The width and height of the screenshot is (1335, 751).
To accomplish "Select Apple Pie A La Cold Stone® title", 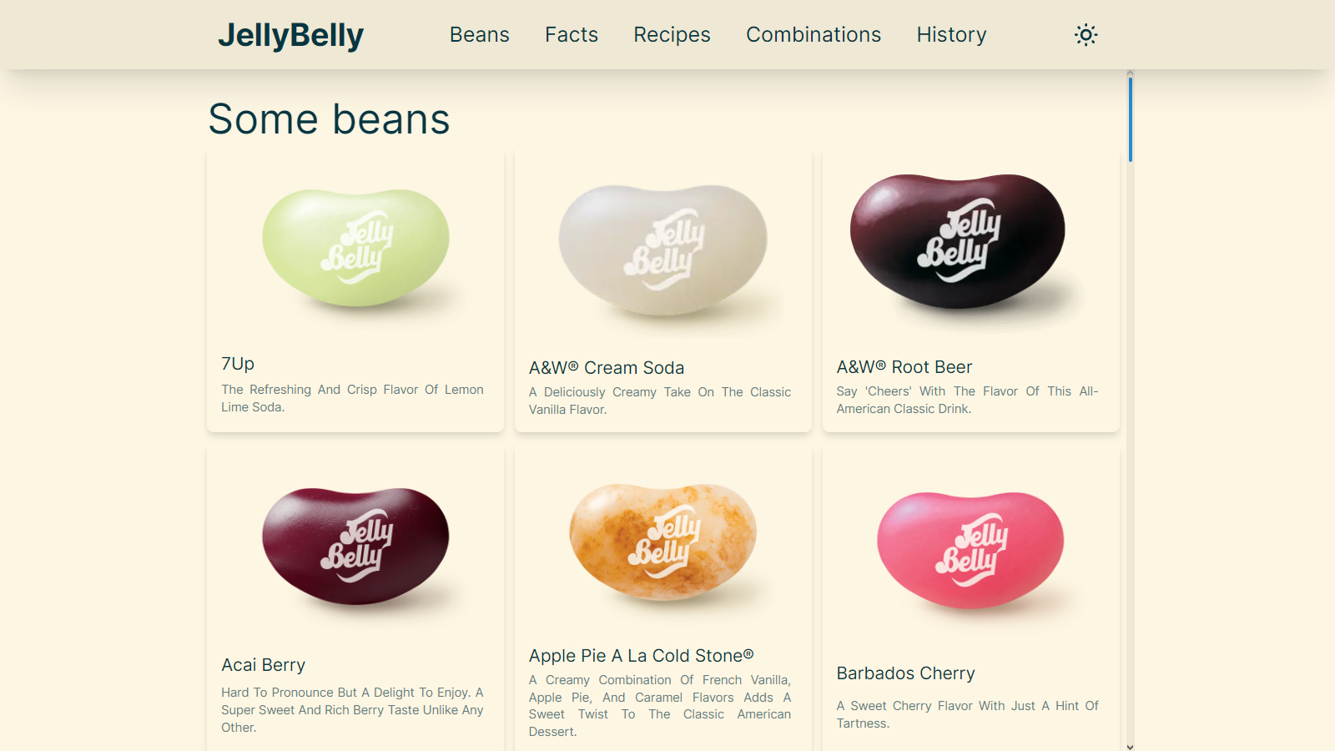I will 641,656.
